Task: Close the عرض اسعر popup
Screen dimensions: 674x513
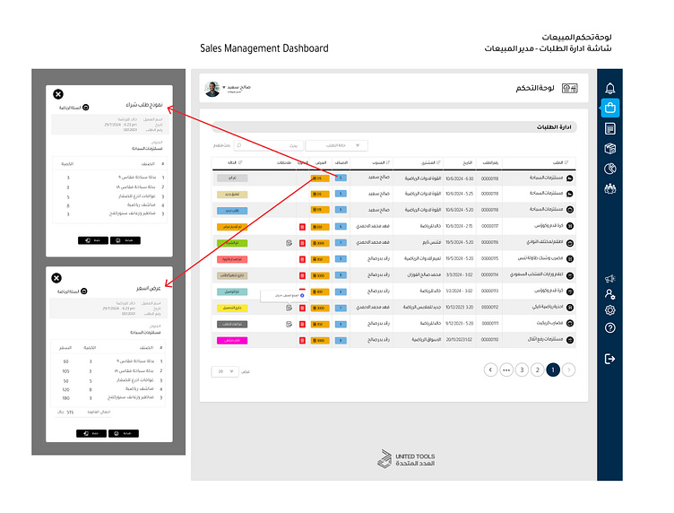Action: (x=56, y=278)
